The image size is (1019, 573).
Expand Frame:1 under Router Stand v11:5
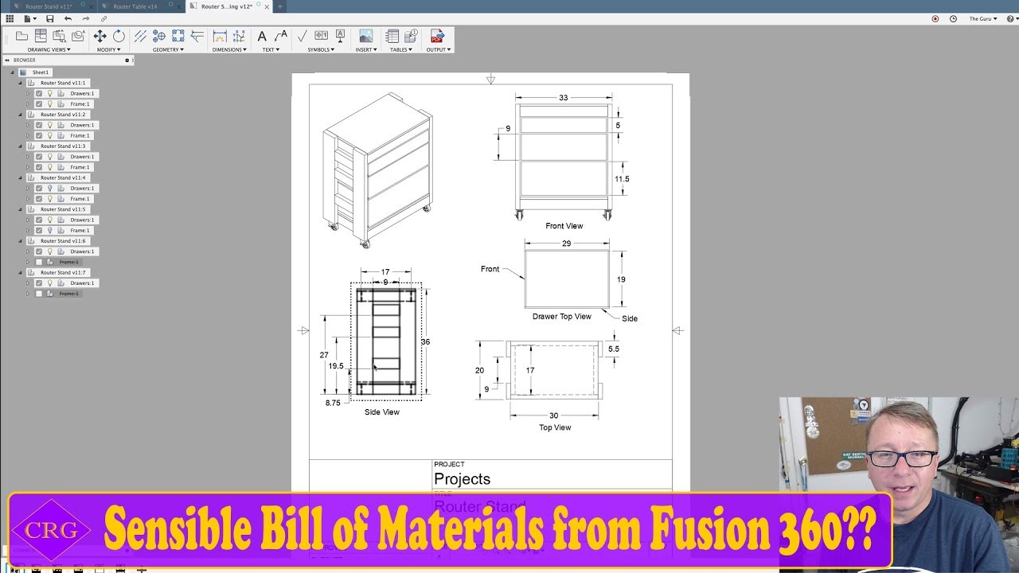click(x=28, y=230)
